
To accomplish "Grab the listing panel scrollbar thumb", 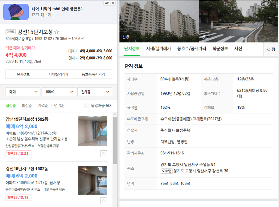I will pyautogui.click(x=115, y=140).
